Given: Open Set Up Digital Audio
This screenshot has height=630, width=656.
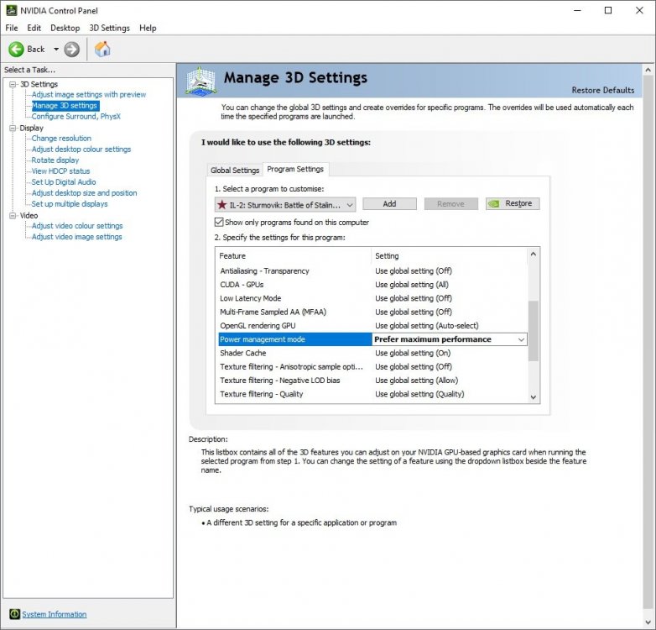Looking at the screenshot, I should click(x=64, y=181).
